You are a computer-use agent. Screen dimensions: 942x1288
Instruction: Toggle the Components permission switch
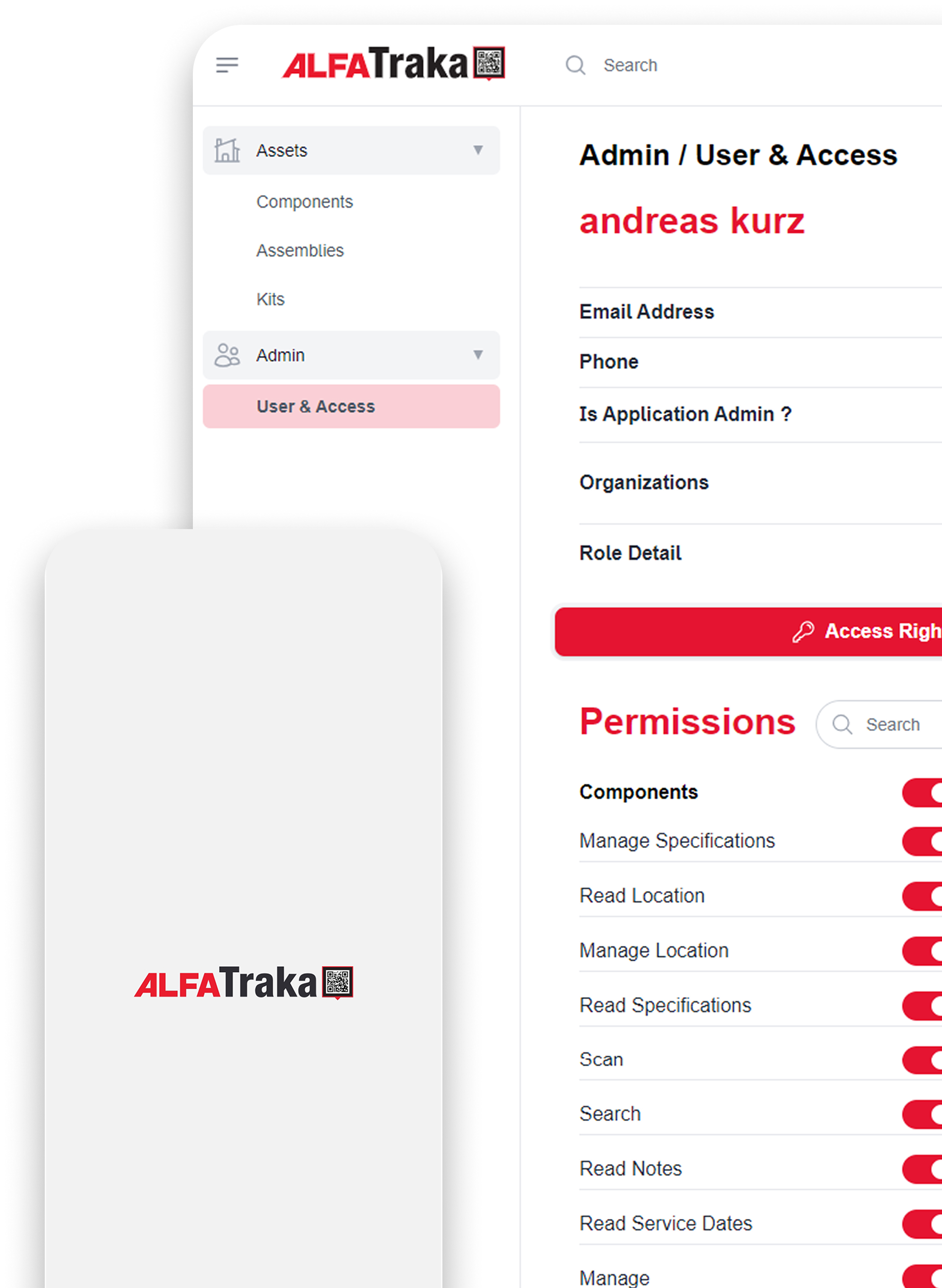pyautogui.click(x=922, y=792)
